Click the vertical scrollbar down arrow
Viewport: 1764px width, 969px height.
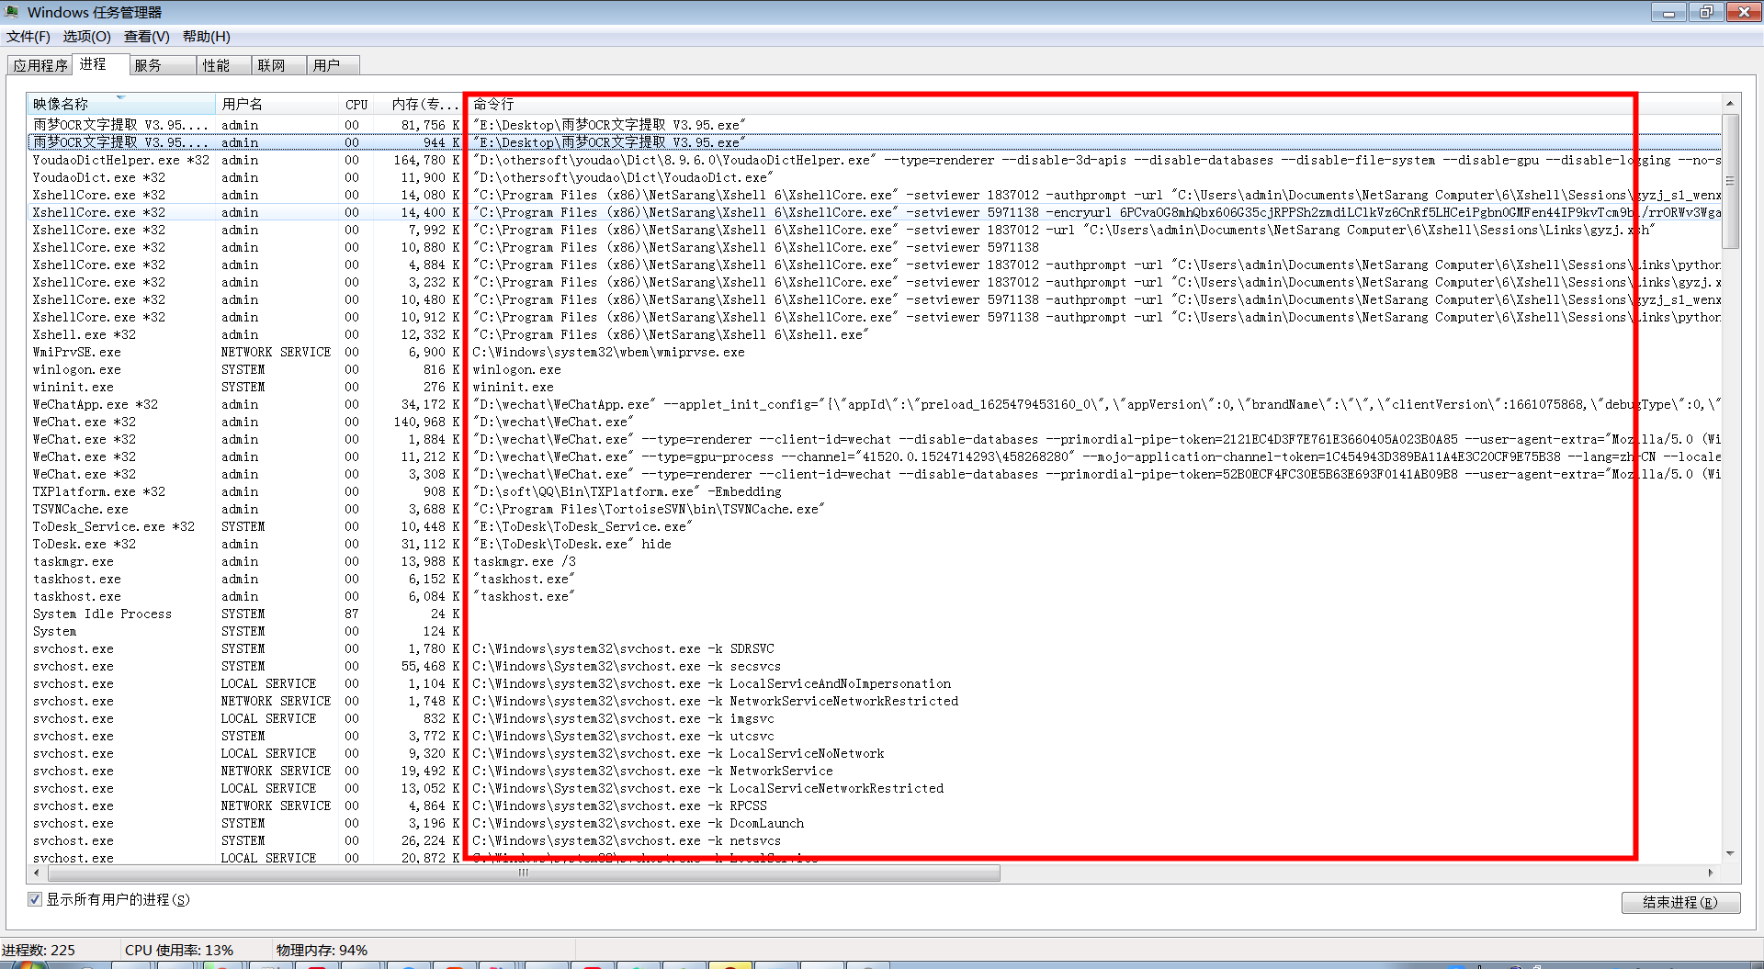(x=1730, y=853)
